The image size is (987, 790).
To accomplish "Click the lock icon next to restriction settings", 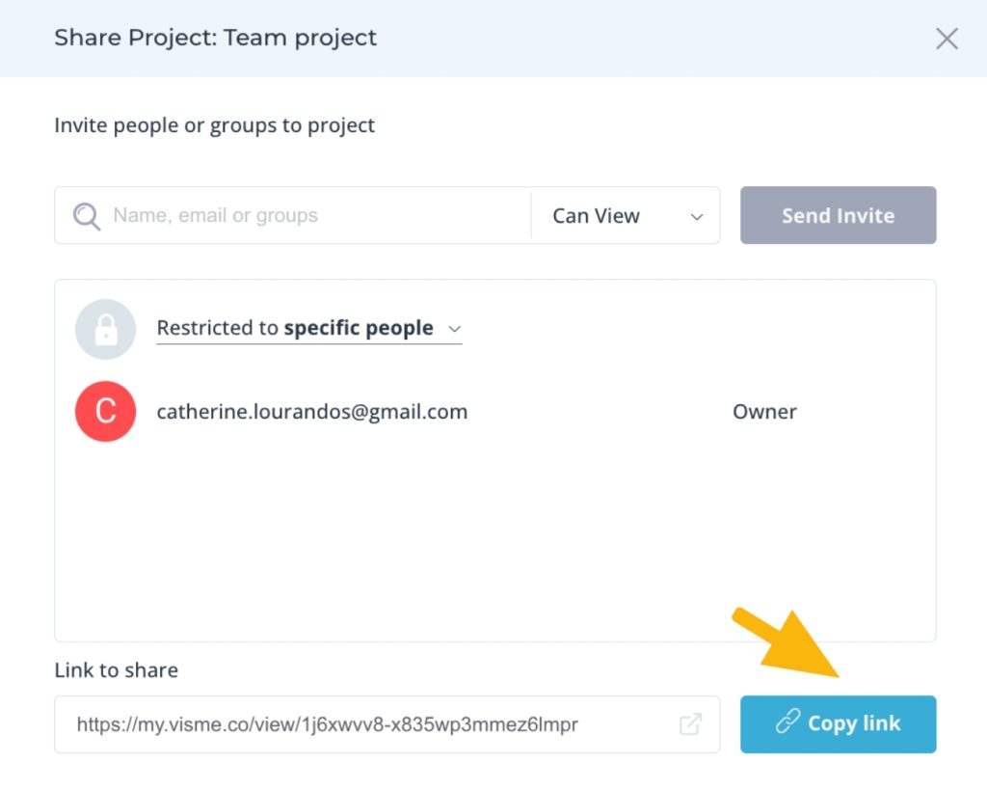I will point(105,329).
